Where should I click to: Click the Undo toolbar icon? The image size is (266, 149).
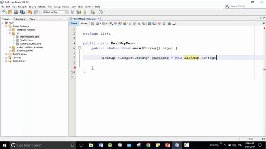tap(30, 12)
